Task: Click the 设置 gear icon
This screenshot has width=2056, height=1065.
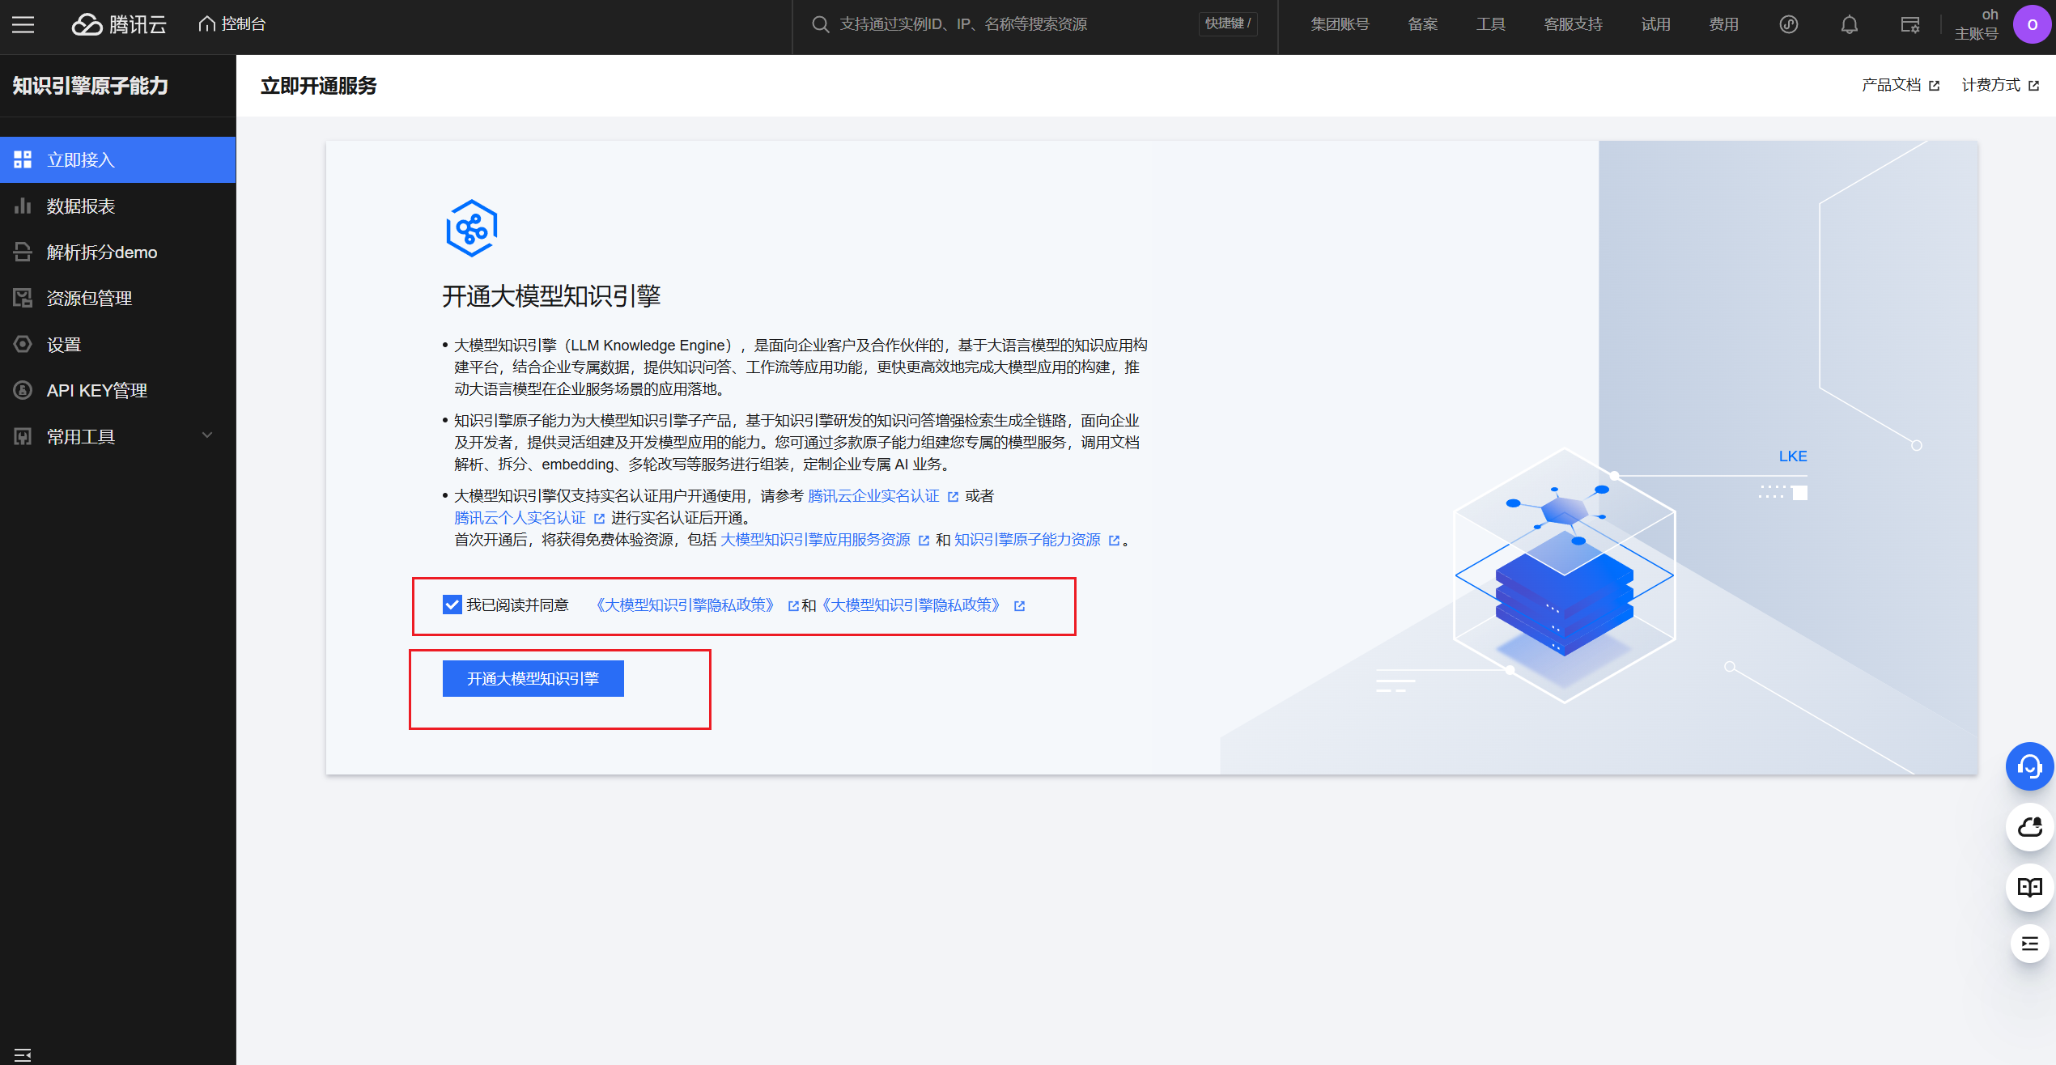Action: [x=23, y=344]
